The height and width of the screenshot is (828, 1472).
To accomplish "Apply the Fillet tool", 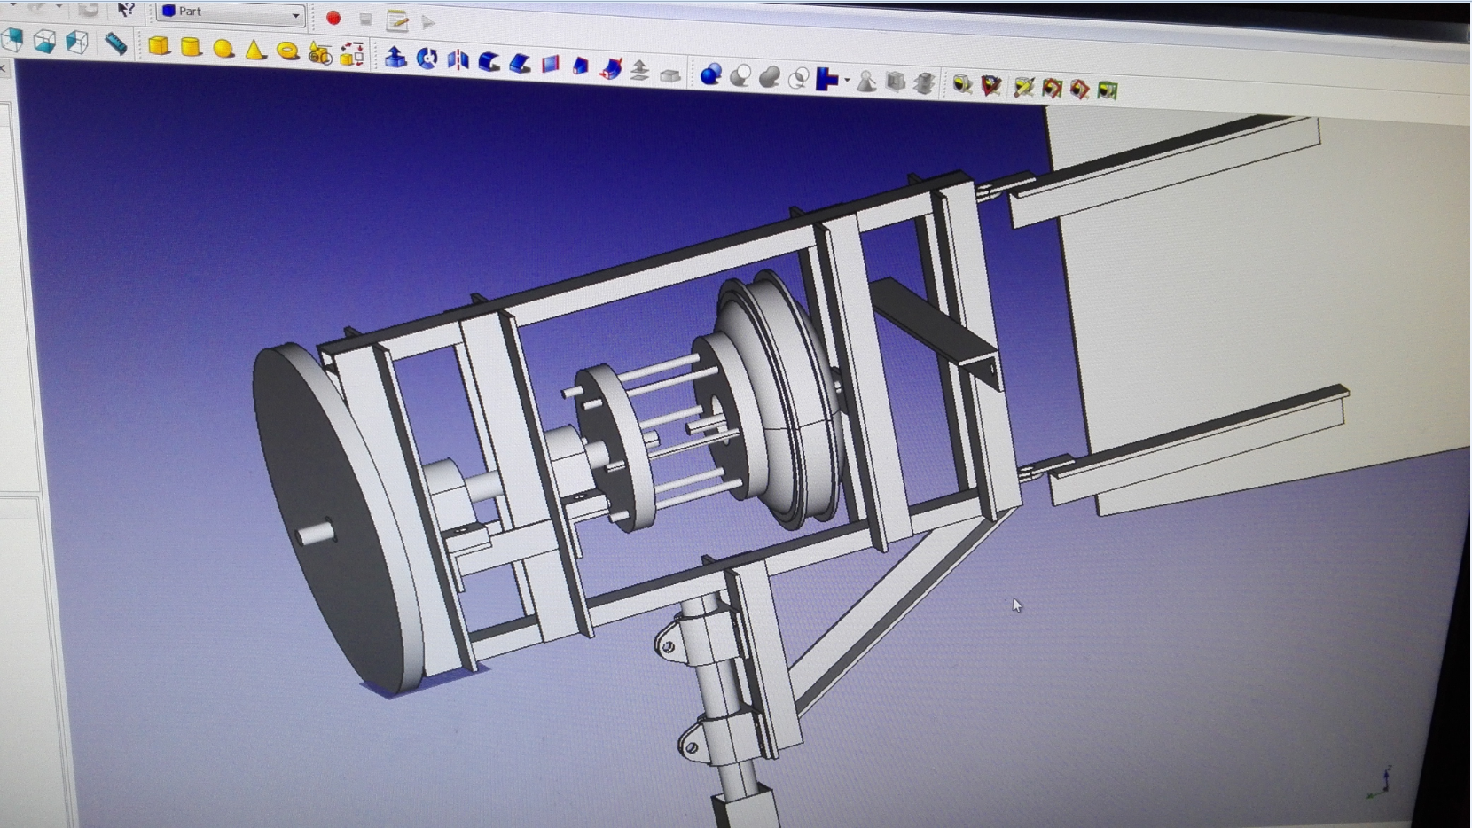I will point(489,62).
